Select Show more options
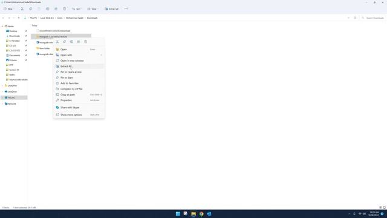The height and width of the screenshot is (218, 387). tap(79, 115)
